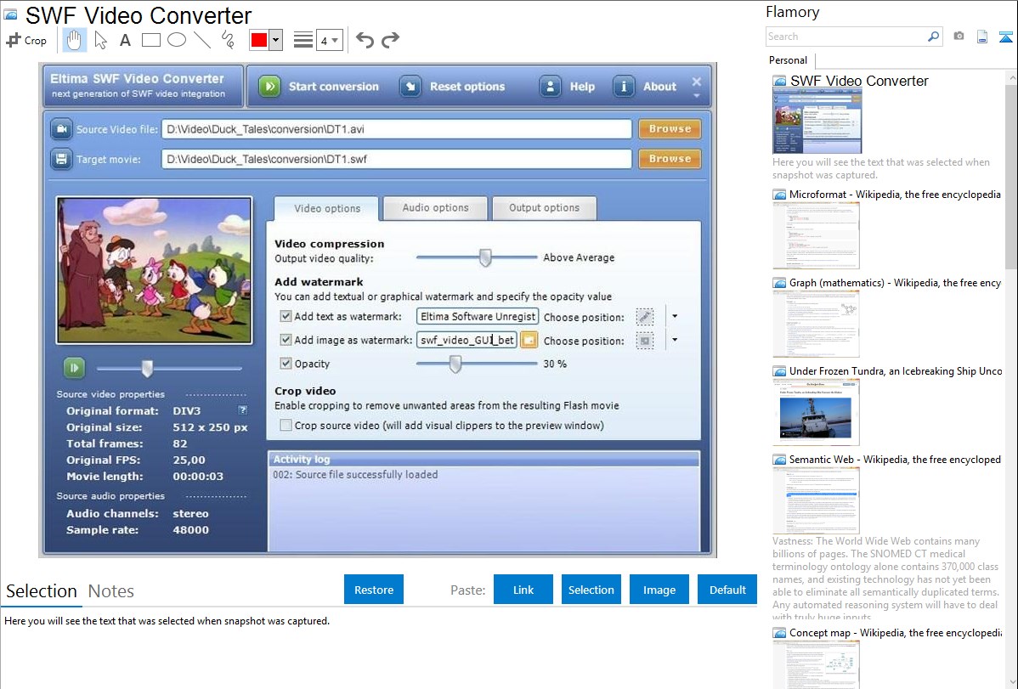Open image watermark position dropdown arrow
The width and height of the screenshot is (1018, 689).
tap(675, 340)
